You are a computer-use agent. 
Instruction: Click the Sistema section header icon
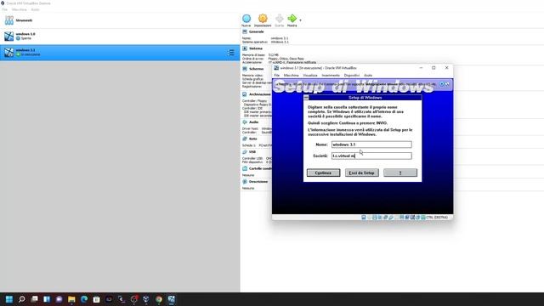pos(245,48)
